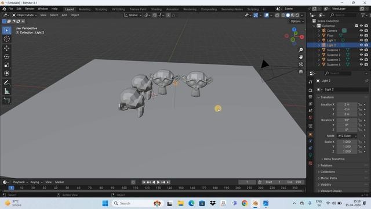Click the X axis on navigation gizmo

[301, 37]
